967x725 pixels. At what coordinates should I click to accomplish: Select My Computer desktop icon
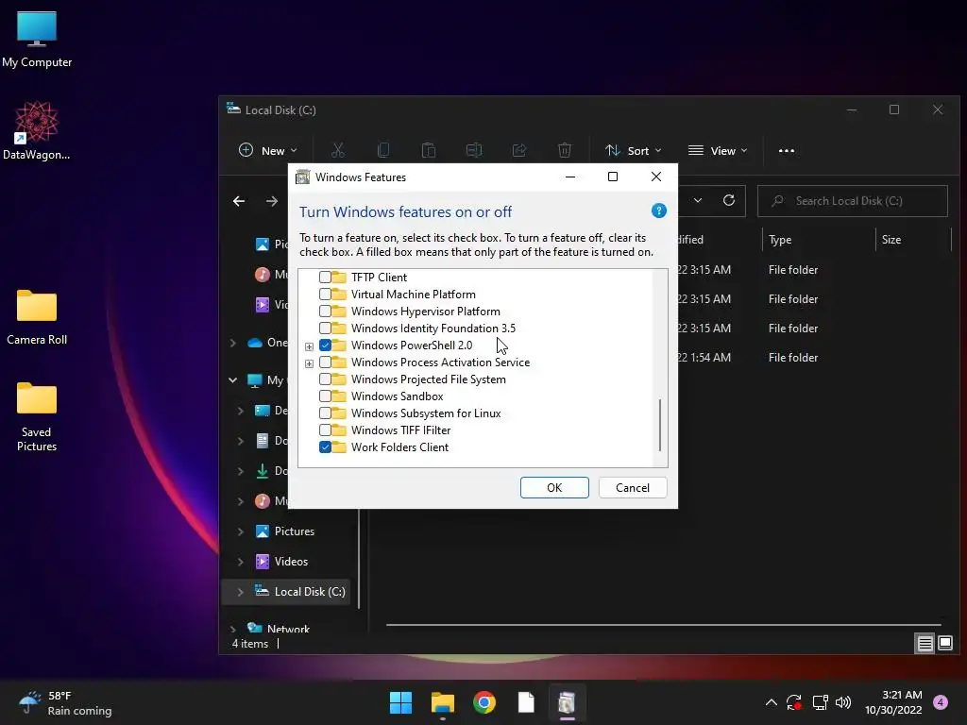[37, 40]
